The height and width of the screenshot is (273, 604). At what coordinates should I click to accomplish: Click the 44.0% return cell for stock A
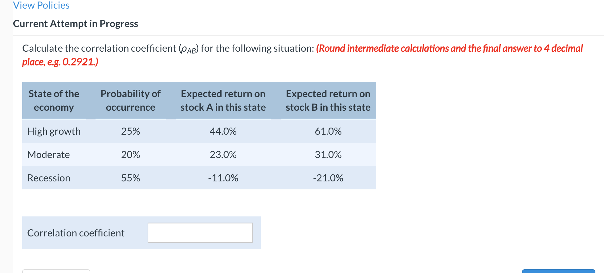(x=223, y=131)
